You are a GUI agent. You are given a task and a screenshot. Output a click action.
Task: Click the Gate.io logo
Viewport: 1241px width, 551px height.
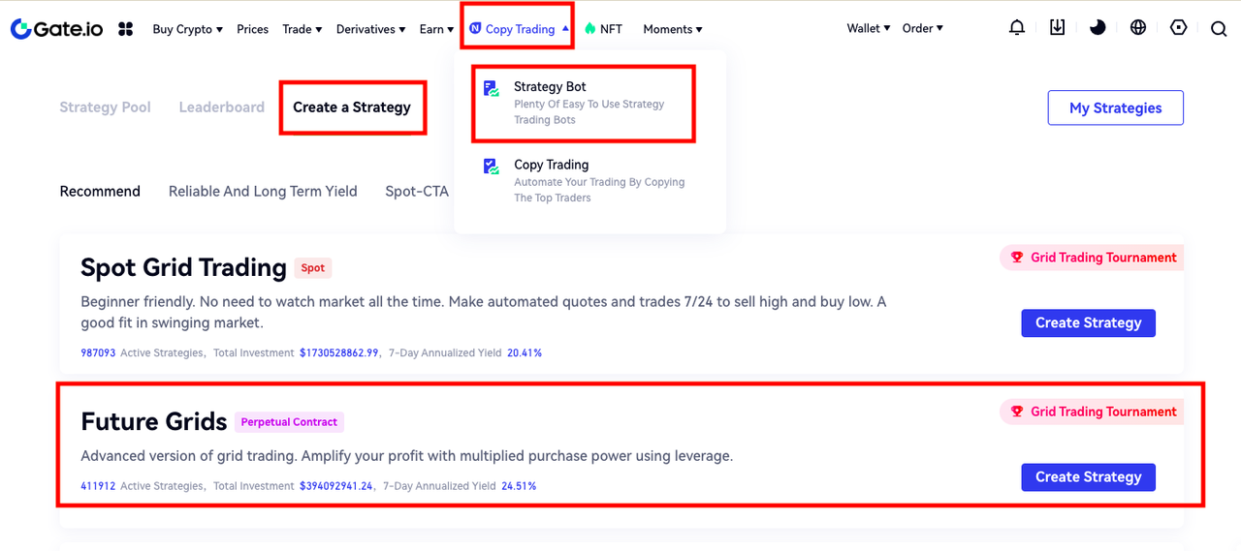(56, 29)
